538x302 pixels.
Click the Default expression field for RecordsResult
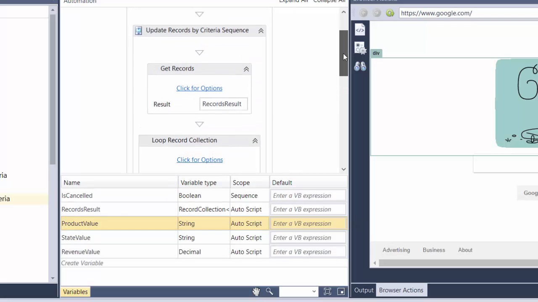pos(308,209)
